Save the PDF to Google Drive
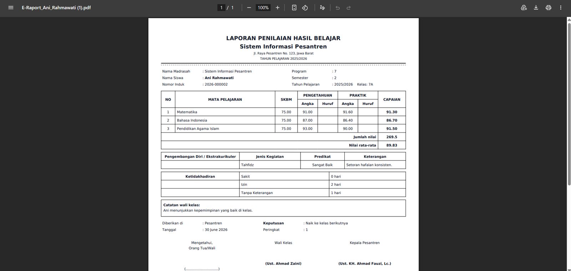This screenshot has height=271, width=571. (x=524, y=7)
